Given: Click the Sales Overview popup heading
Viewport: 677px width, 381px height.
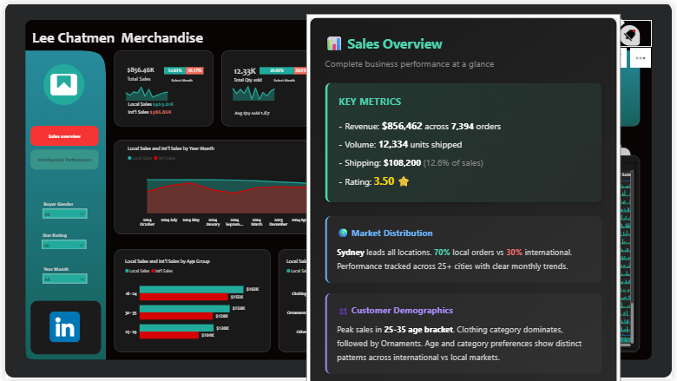Looking at the screenshot, I should [395, 44].
